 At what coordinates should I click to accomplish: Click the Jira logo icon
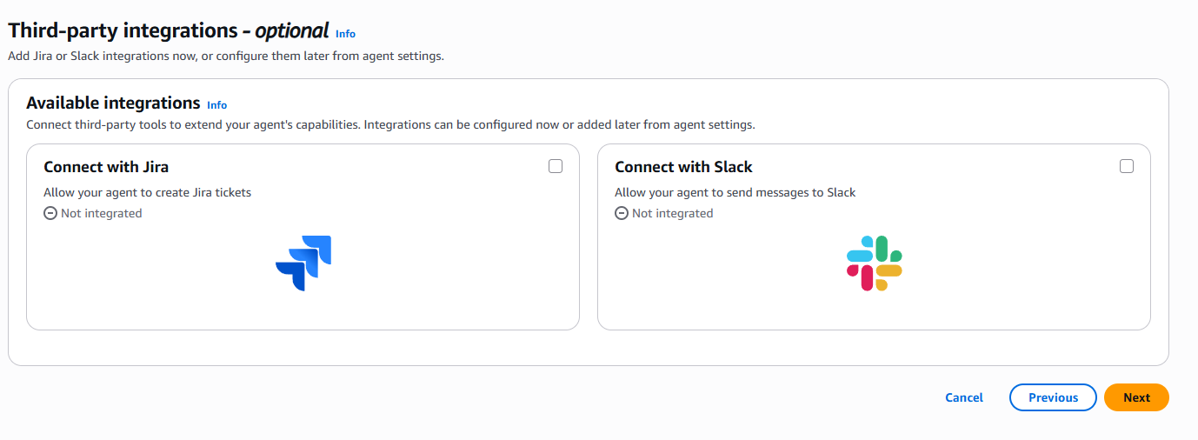point(303,263)
